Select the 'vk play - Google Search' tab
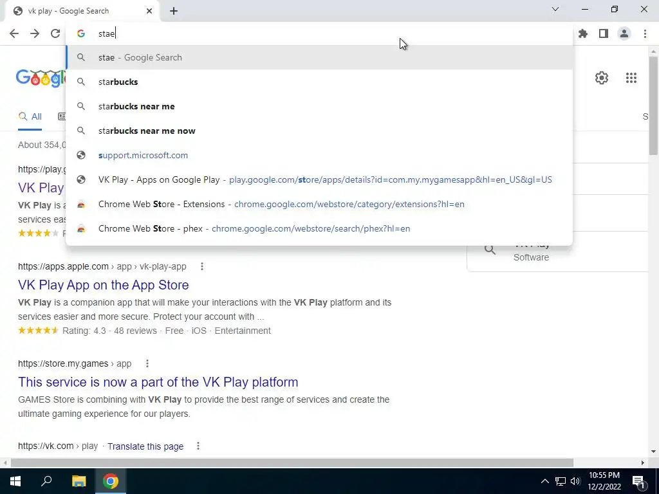The height and width of the screenshot is (494, 659). [x=82, y=11]
